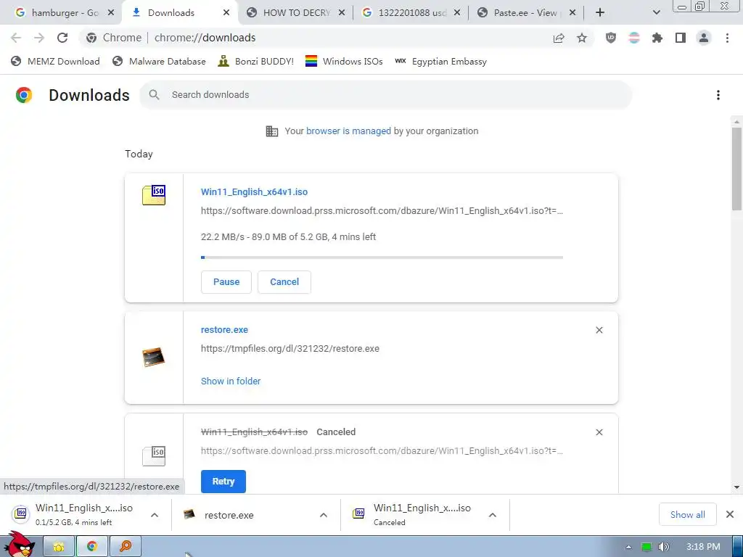This screenshot has height=557, width=743.
Task: Follow the 'browser is managed' link
Action: pyautogui.click(x=348, y=131)
